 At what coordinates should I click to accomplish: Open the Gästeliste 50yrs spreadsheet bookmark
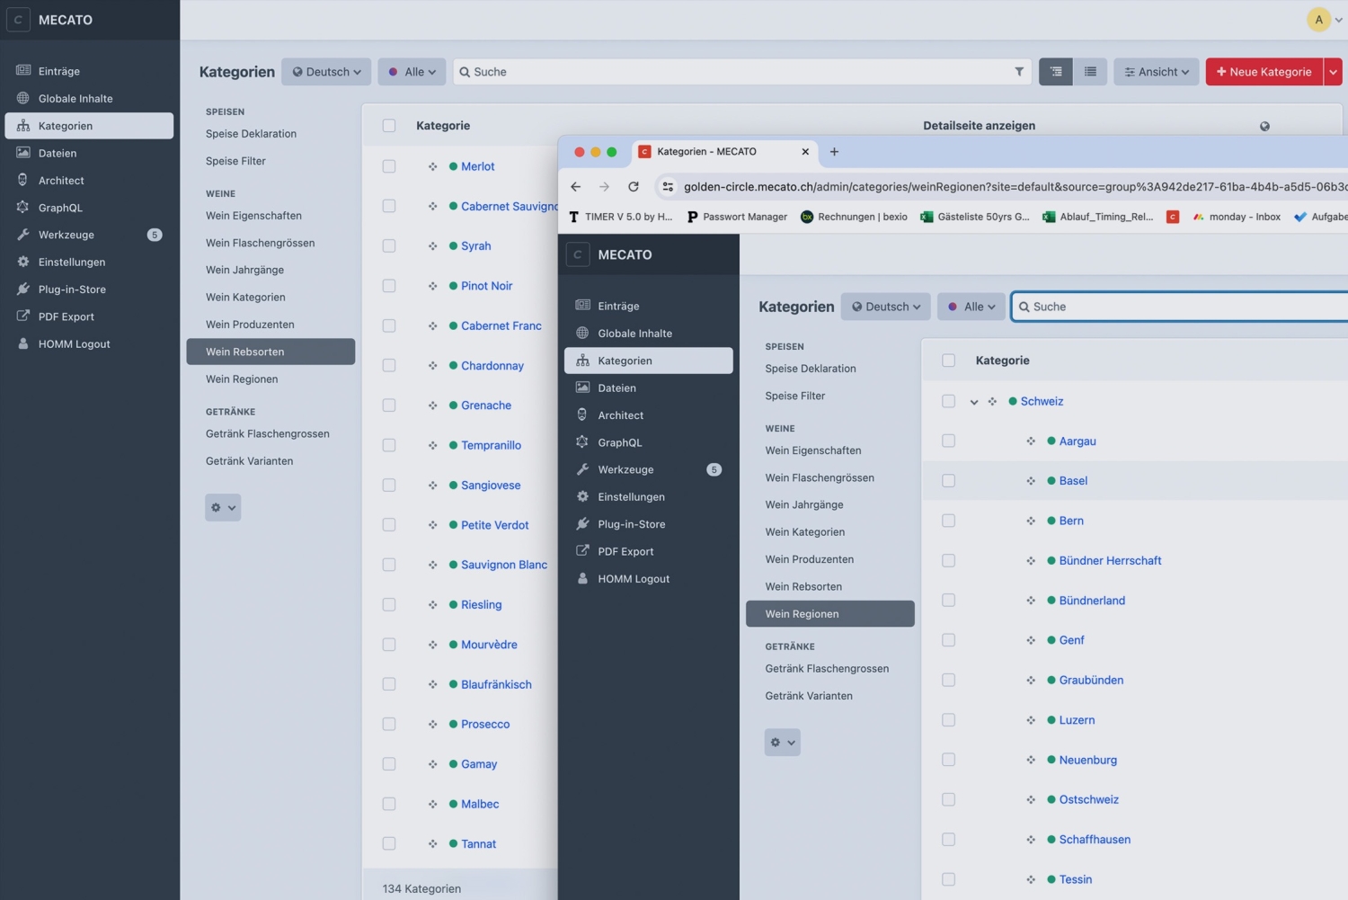975,217
